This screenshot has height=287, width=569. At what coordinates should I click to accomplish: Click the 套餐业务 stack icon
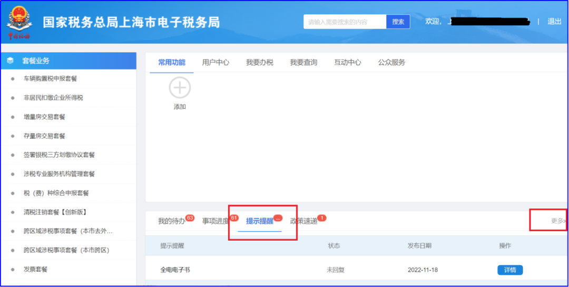point(10,61)
